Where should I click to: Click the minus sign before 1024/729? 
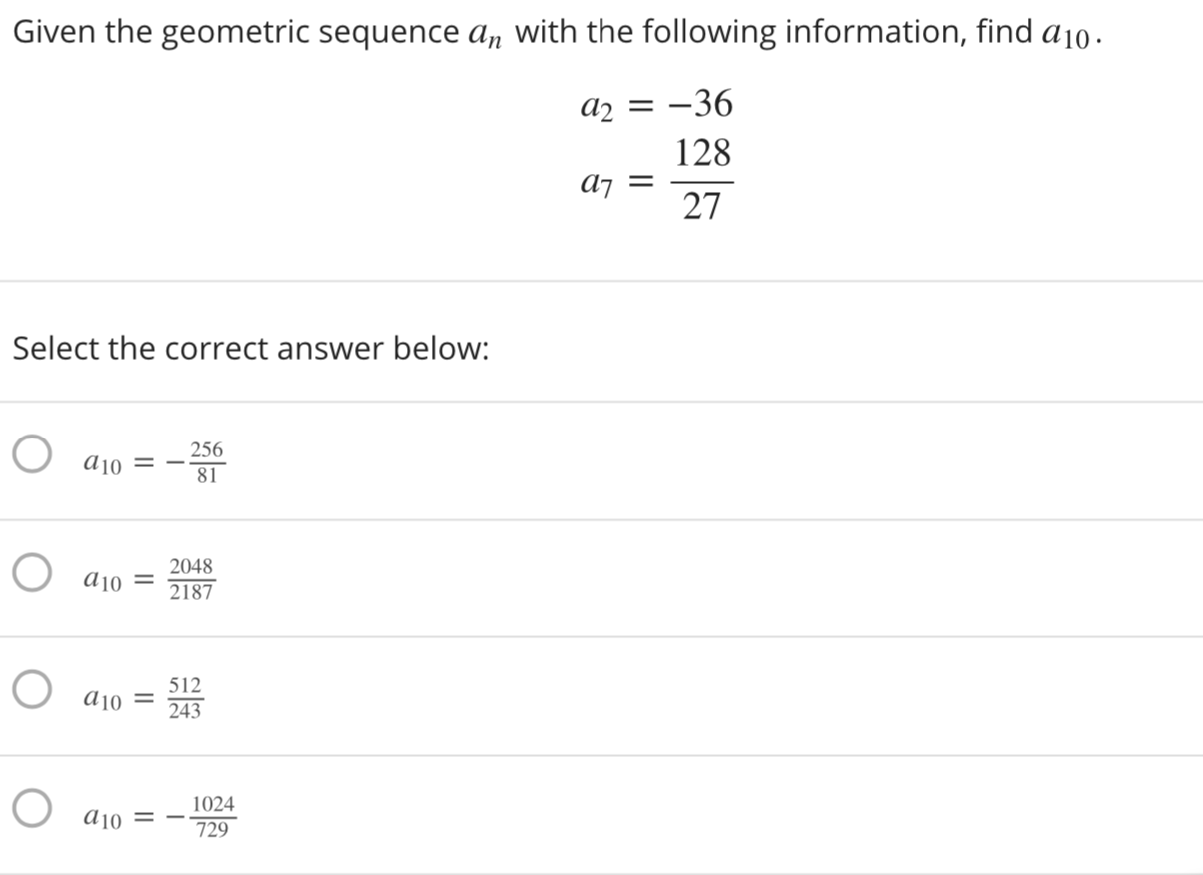click(x=176, y=818)
